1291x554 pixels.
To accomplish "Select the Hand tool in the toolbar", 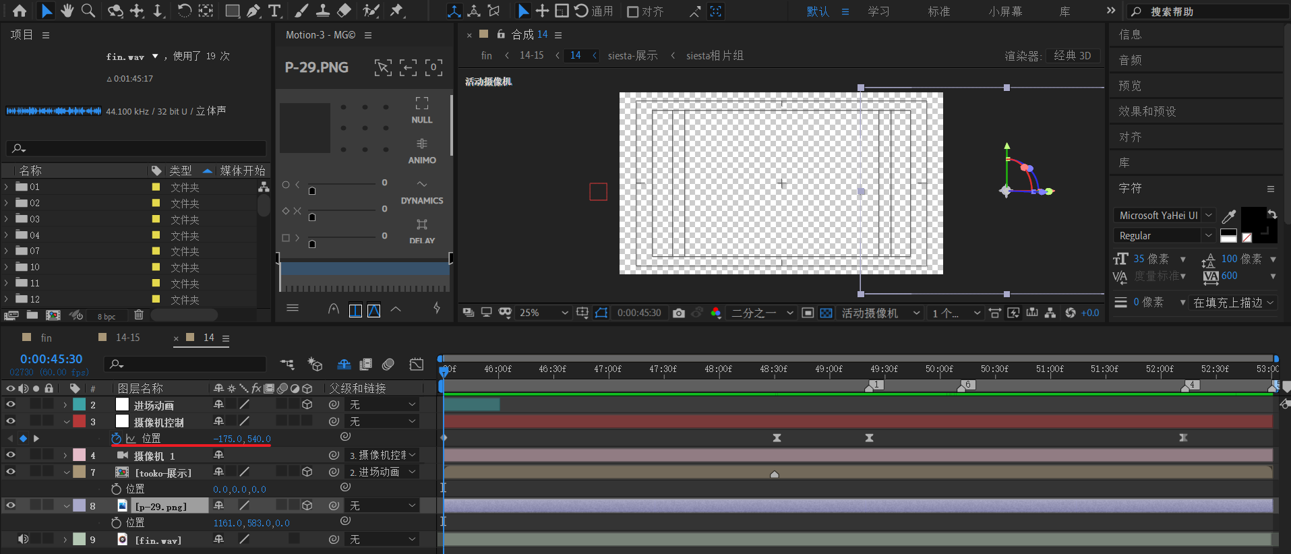I will [x=67, y=11].
